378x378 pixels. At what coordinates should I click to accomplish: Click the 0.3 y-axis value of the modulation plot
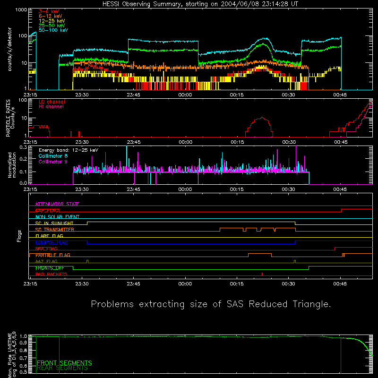pos(23,147)
